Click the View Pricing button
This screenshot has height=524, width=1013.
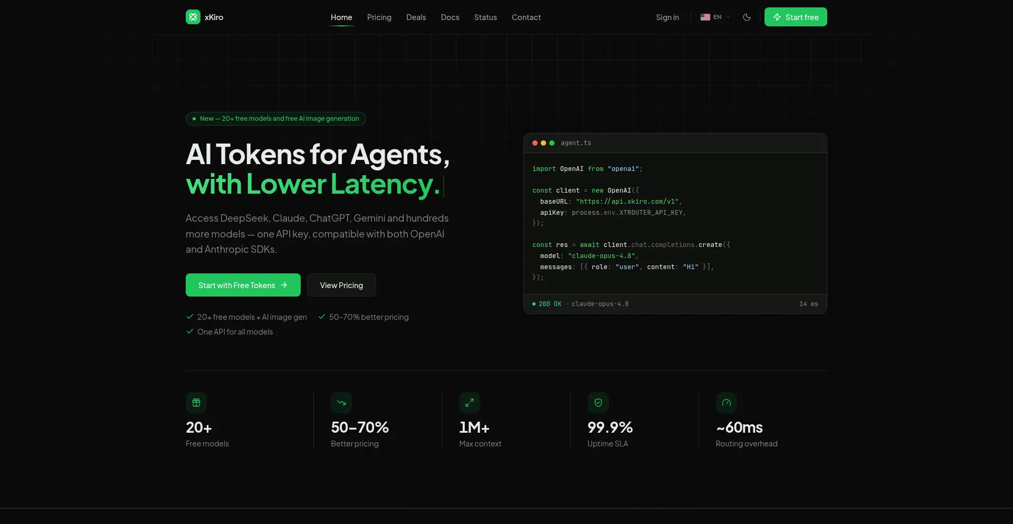pyautogui.click(x=341, y=285)
